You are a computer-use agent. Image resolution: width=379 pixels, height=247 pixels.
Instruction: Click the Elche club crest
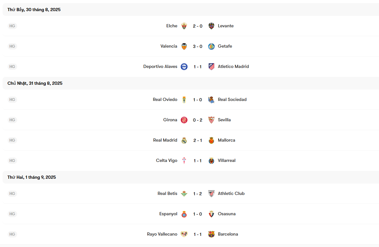pos(184,26)
